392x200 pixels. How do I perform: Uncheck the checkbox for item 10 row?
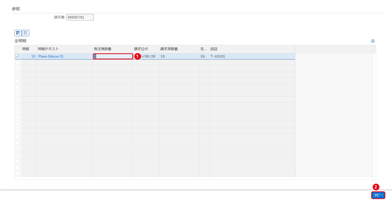pyautogui.click(x=18, y=56)
